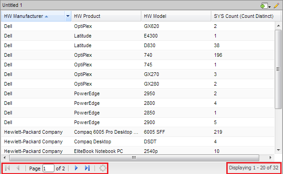This screenshot has width=283, height=174.
Task: Click the Displaying 1 - 20 of 32 status
Action: (254, 168)
